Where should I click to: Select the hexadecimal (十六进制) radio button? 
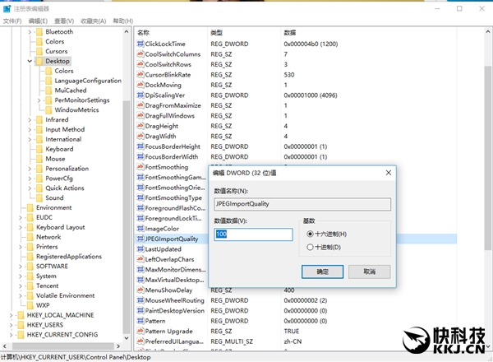point(310,234)
